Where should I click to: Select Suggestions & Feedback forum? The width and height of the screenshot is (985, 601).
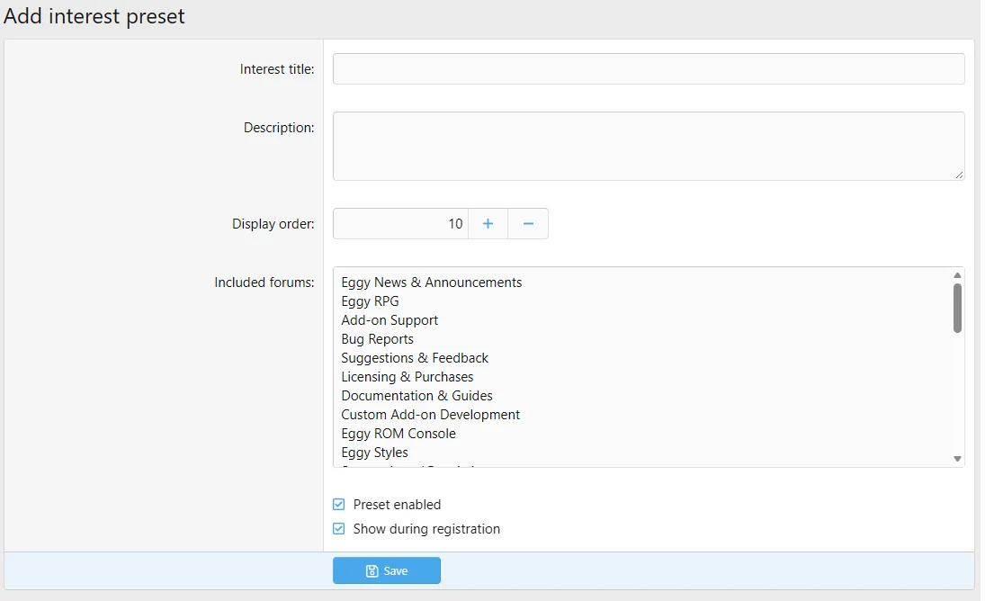415,358
